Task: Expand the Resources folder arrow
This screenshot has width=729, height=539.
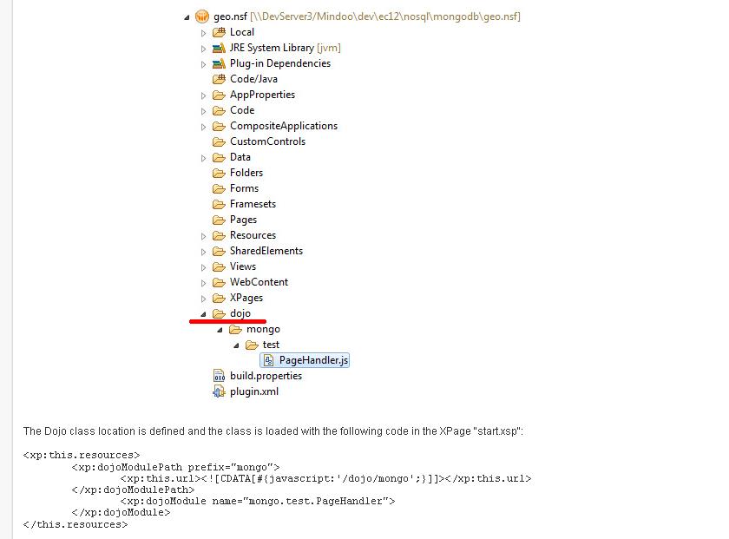Action: point(204,235)
